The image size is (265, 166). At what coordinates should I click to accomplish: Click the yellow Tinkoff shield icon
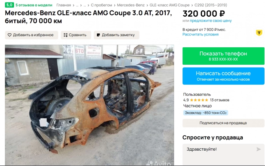point(259,32)
